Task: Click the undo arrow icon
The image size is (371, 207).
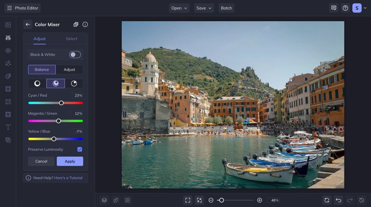Action: [x=338, y=200]
